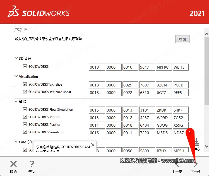Click the 登录 login button

point(182,39)
